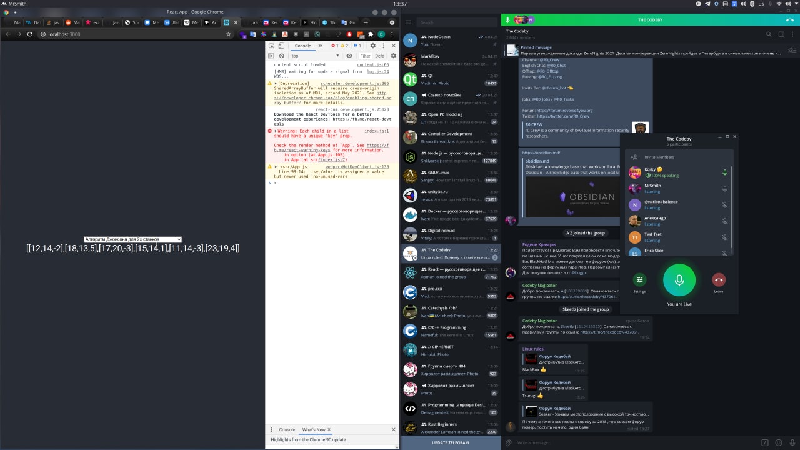Search in The Codeby chat via magnifier icon
800x450 pixels.
pyautogui.click(x=769, y=34)
